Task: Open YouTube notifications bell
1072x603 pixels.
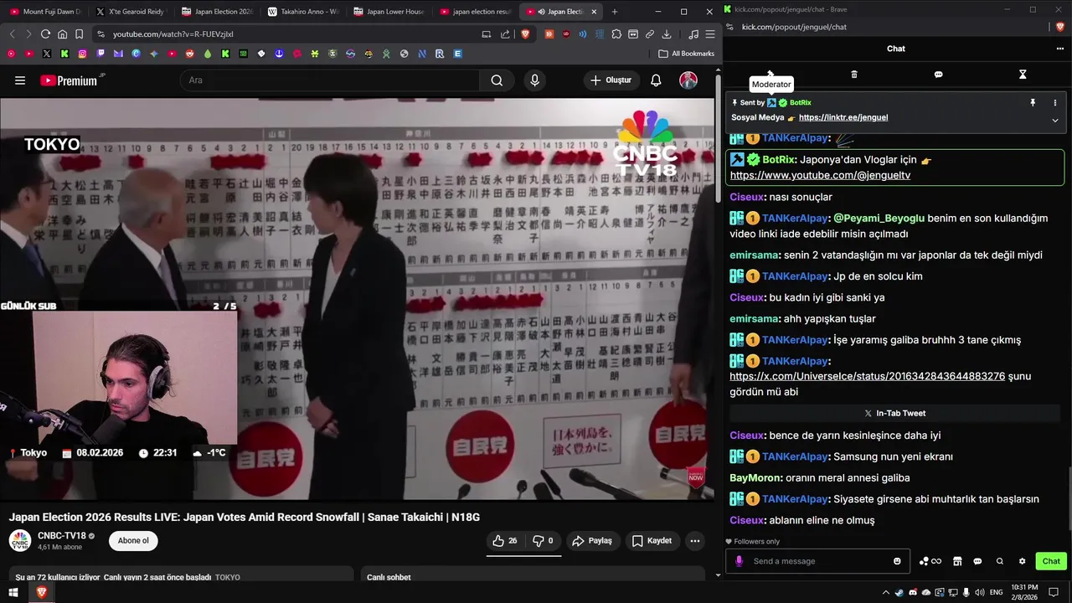Action: [x=656, y=80]
